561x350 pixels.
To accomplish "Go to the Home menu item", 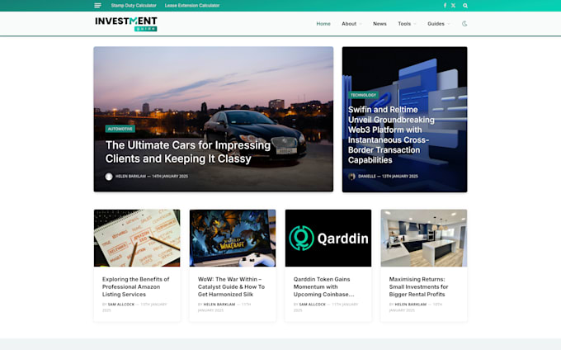I will 323,24.
